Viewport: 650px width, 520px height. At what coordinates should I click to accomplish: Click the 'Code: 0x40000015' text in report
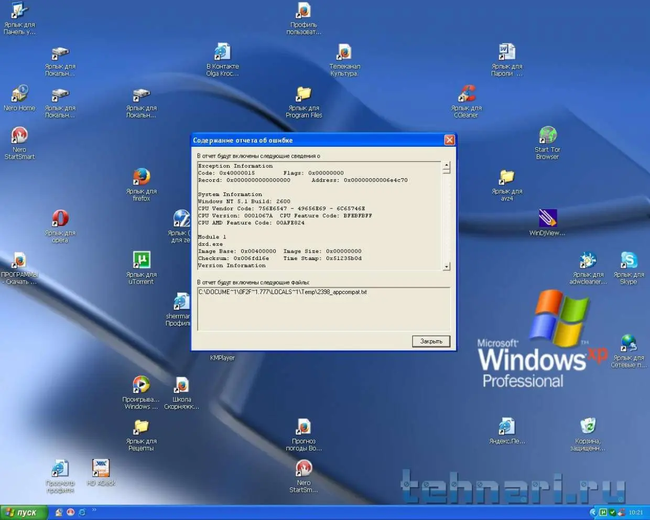(226, 173)
